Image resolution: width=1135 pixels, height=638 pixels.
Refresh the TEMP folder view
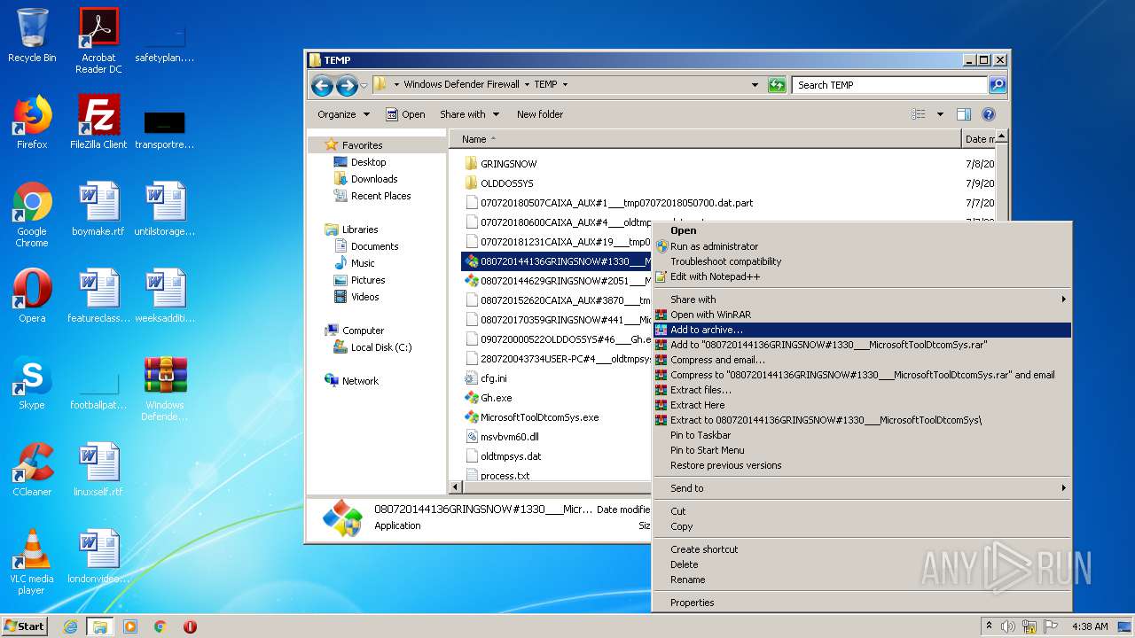coord(777,85)
